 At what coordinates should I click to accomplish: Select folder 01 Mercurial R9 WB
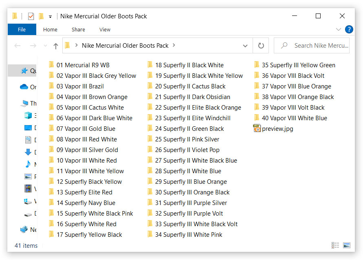pos(79,65)
